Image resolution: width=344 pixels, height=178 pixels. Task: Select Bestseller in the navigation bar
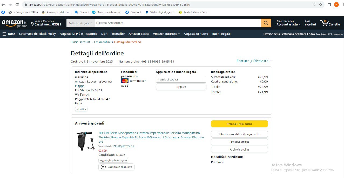(118, 34)
